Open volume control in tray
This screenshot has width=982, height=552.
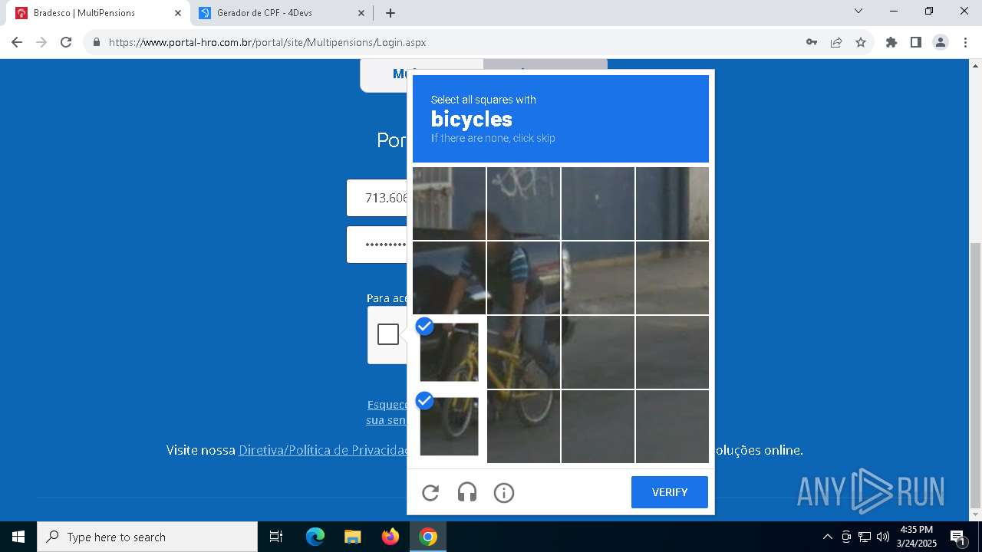(883, 537)
